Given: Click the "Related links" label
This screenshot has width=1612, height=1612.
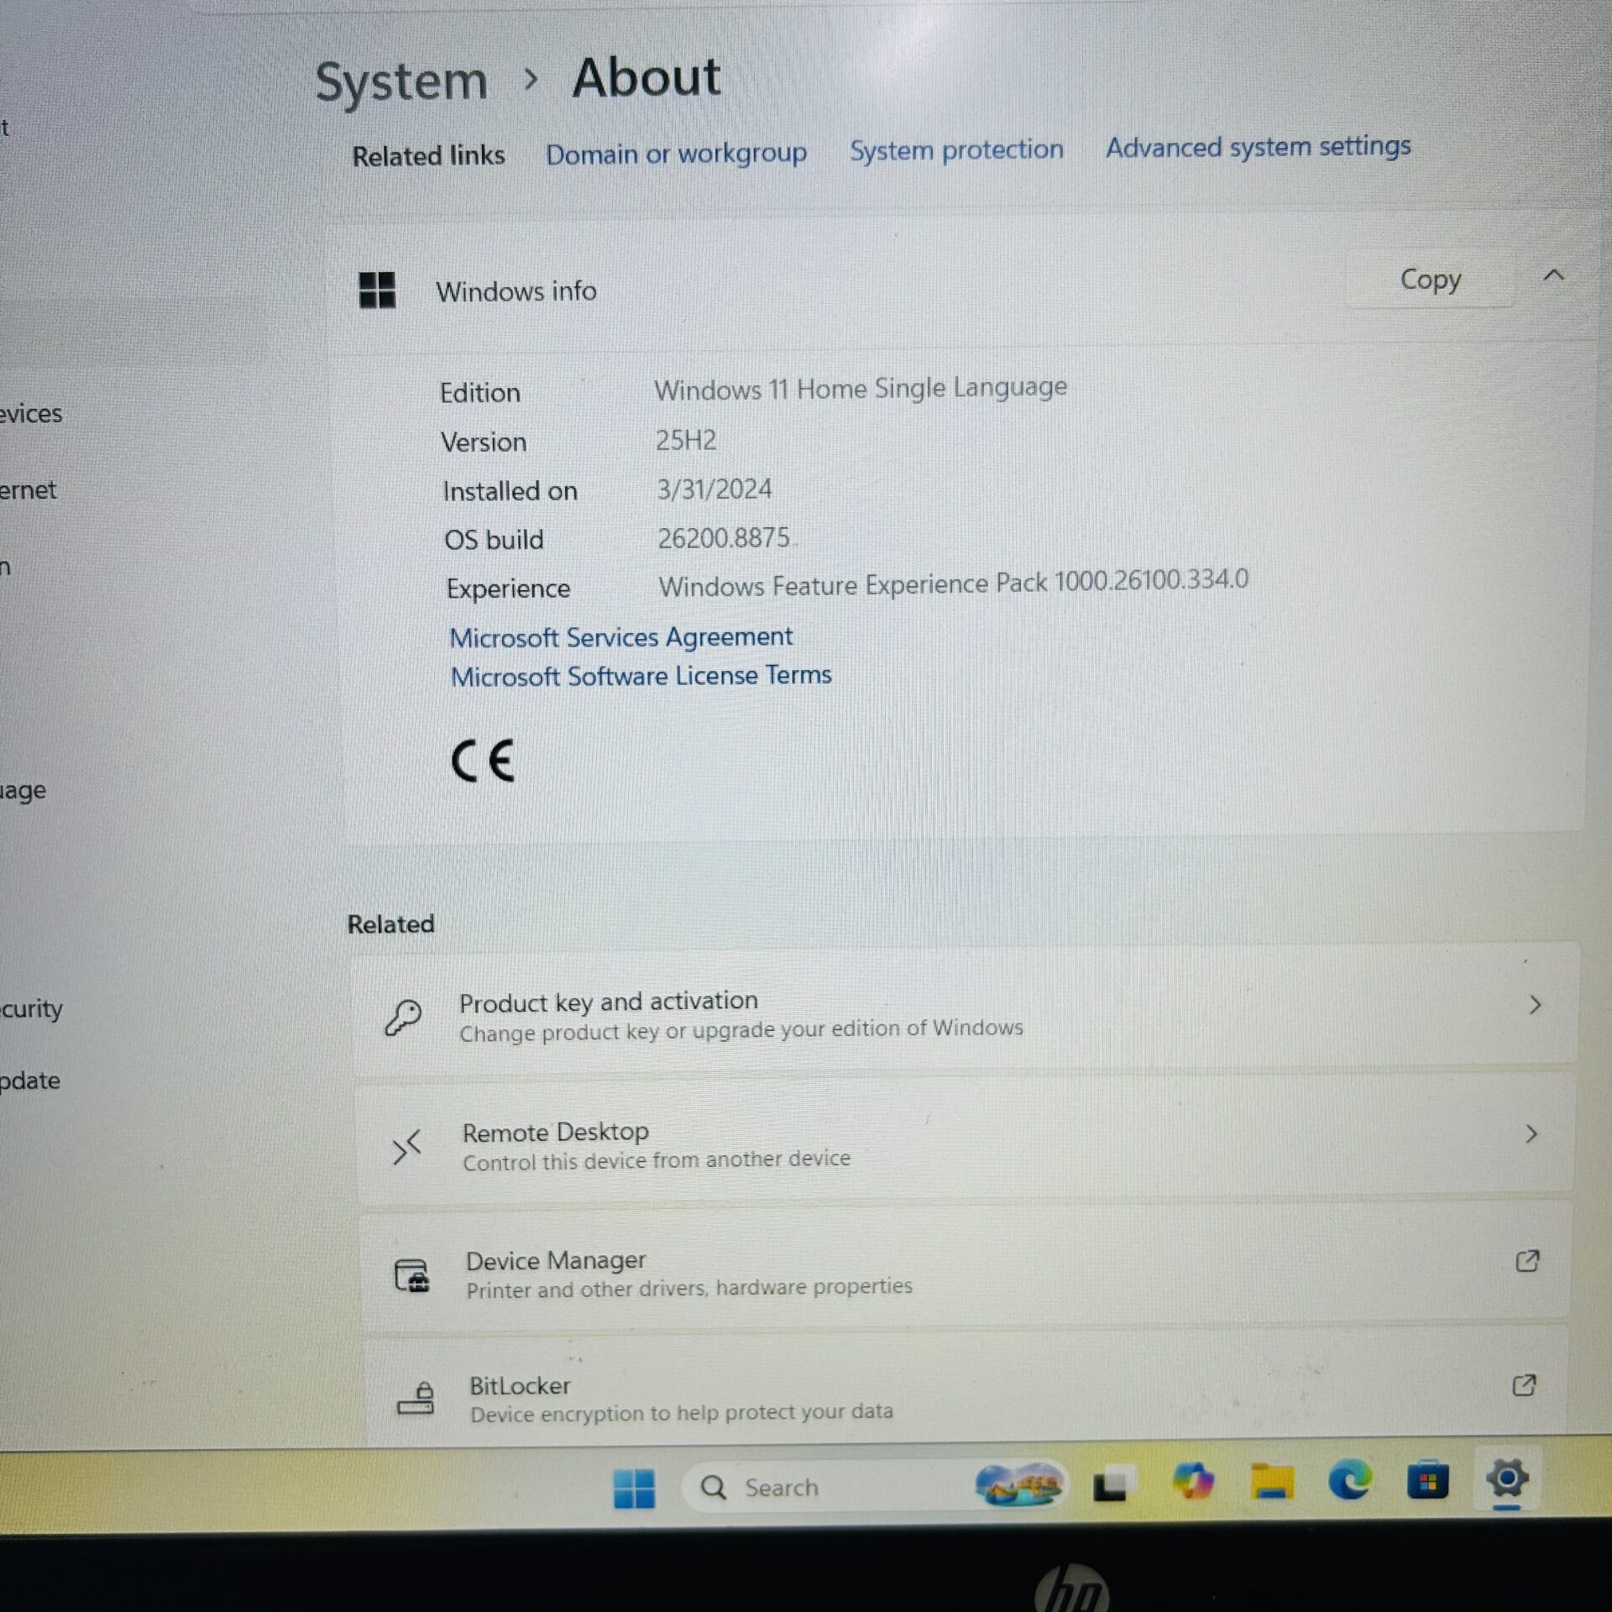Looking at the screenshot, I should (428, 156).
